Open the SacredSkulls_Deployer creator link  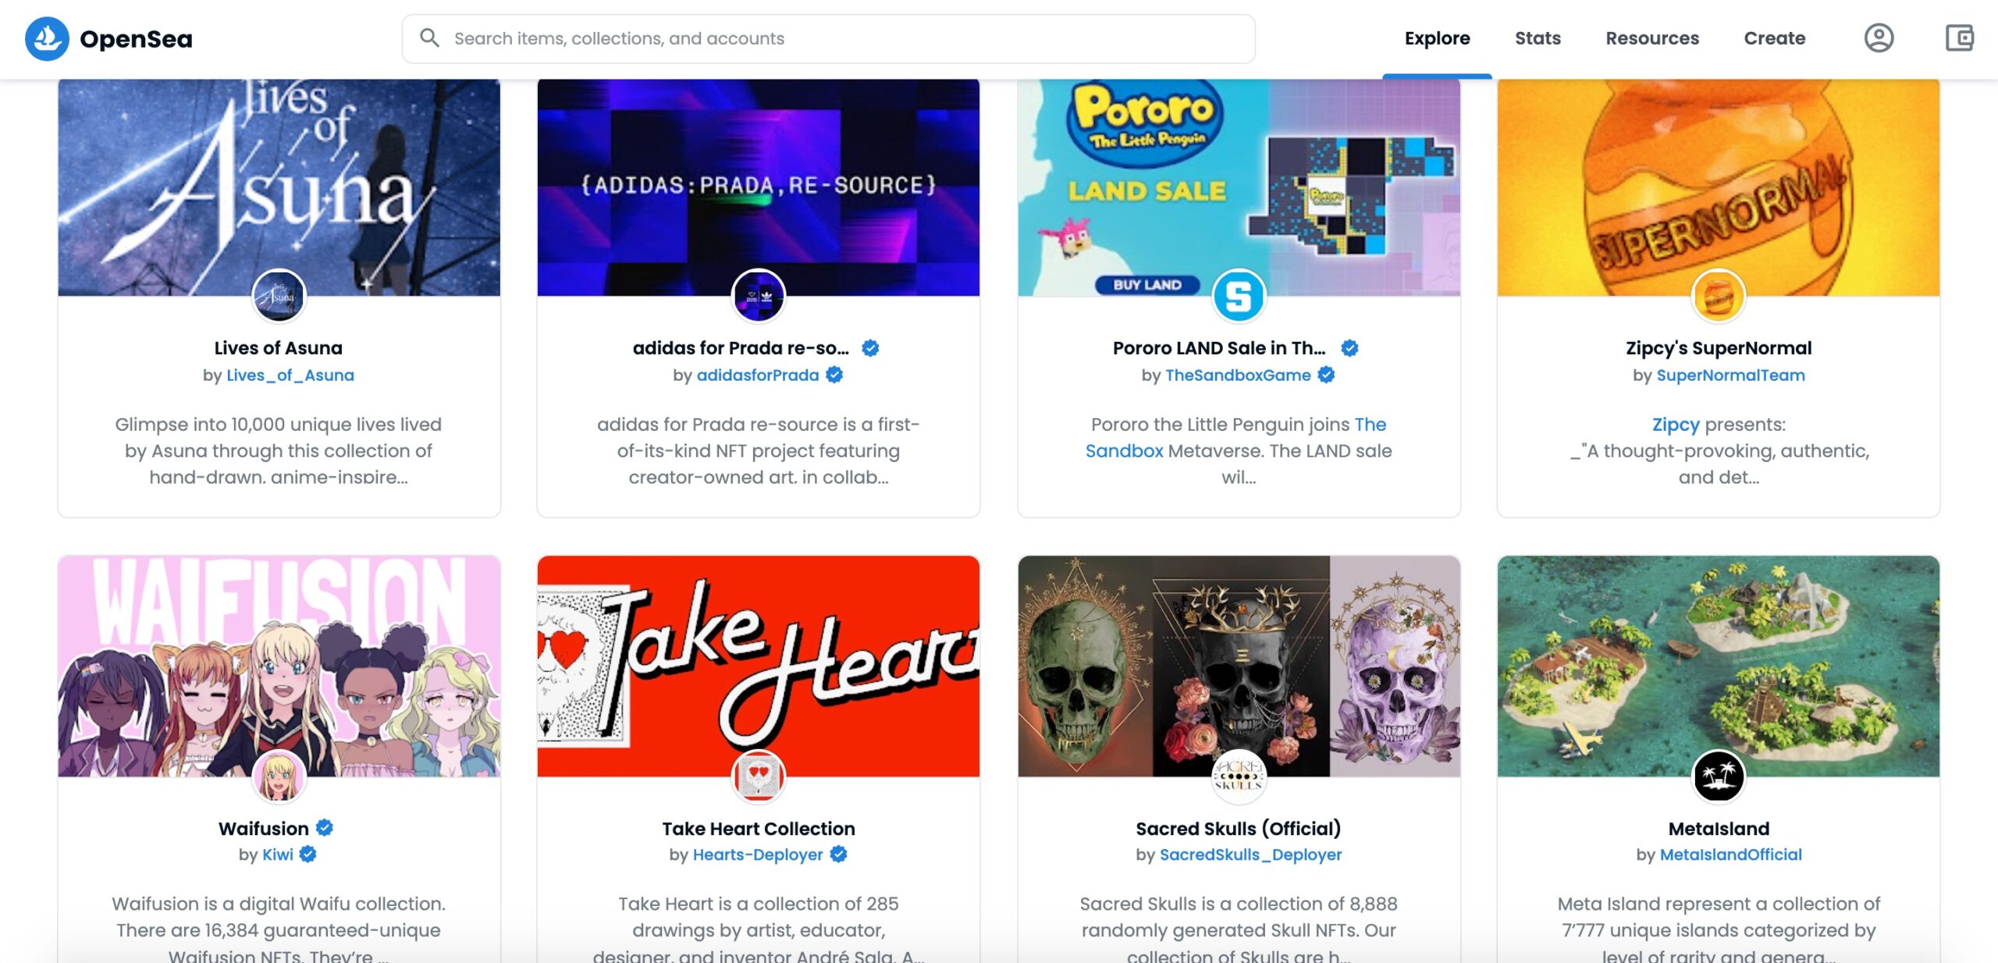click(1250, 855)
